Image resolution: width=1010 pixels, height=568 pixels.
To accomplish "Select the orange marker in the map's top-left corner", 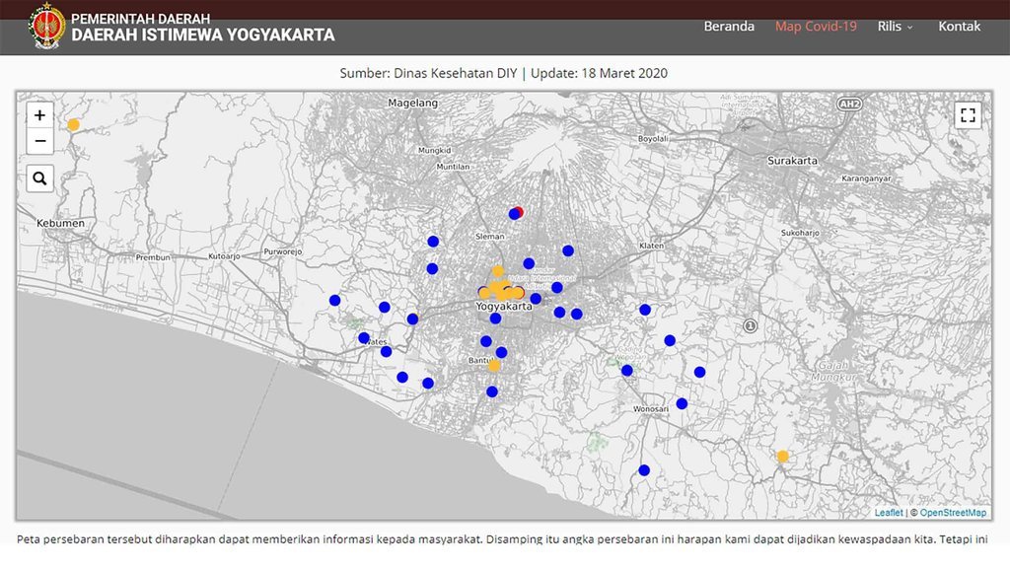I will coord(72,123).
